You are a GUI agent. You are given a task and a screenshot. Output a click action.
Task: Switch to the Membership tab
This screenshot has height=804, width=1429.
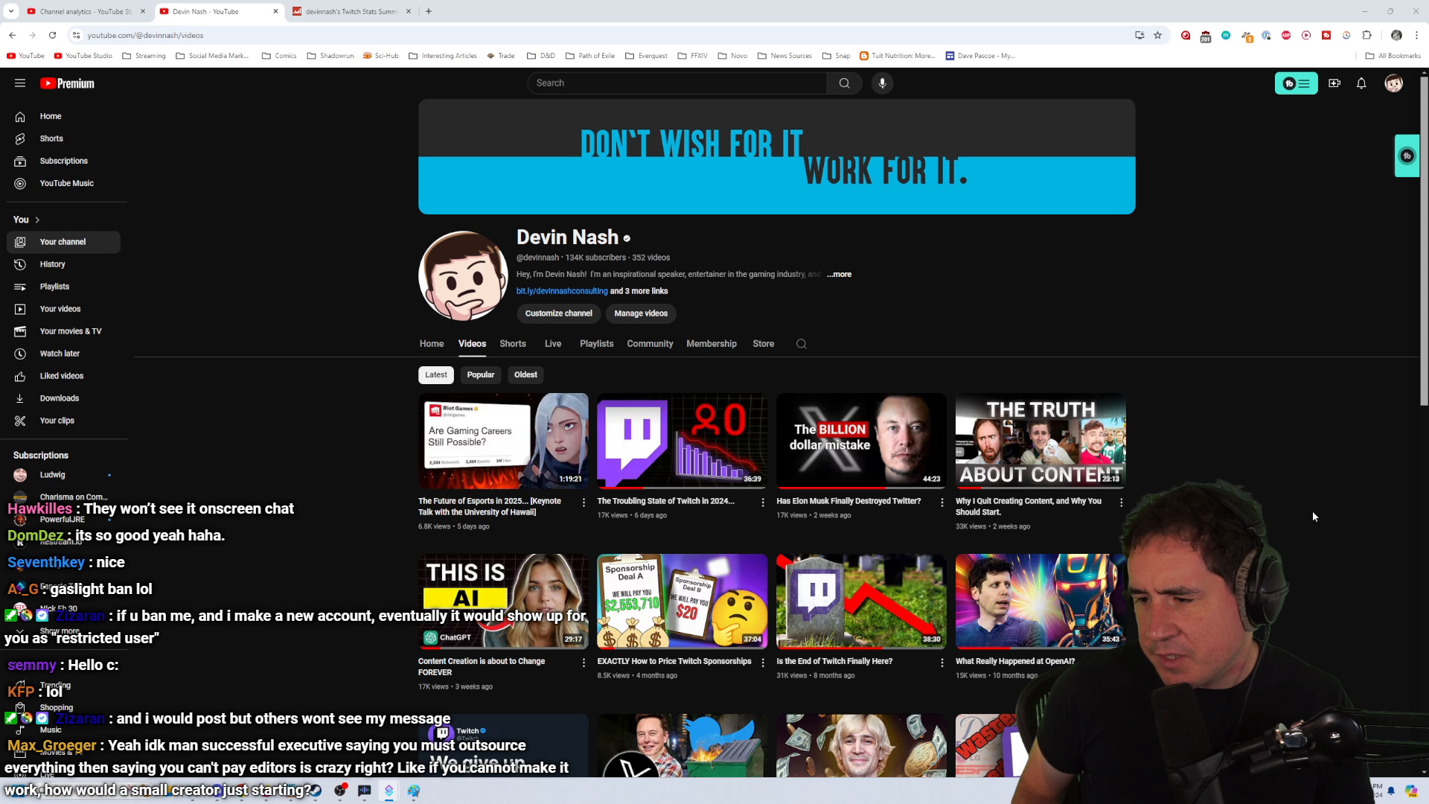(711, 343)
